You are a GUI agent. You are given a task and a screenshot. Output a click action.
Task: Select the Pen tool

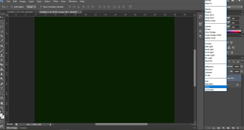coord(2,84)
